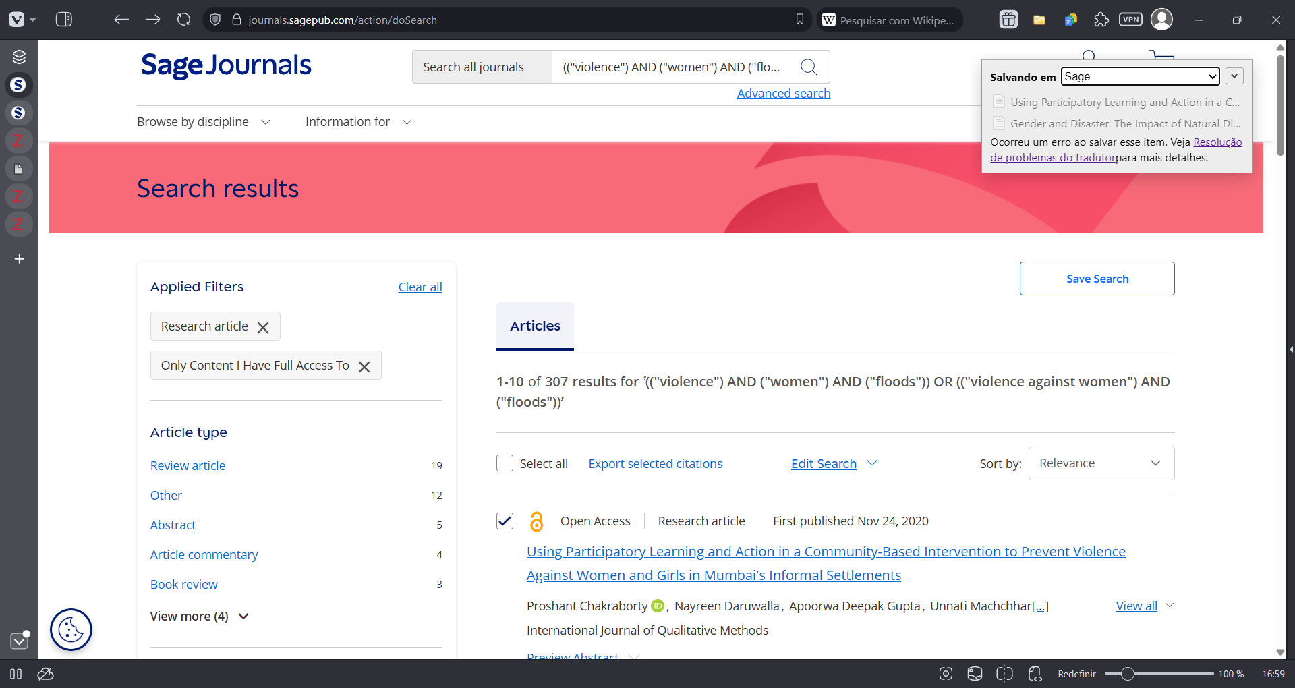Open the calendar/gift toolbar icon
Screen dimensions: 1295x688
pyautogui.click(x=1008, y=20)
